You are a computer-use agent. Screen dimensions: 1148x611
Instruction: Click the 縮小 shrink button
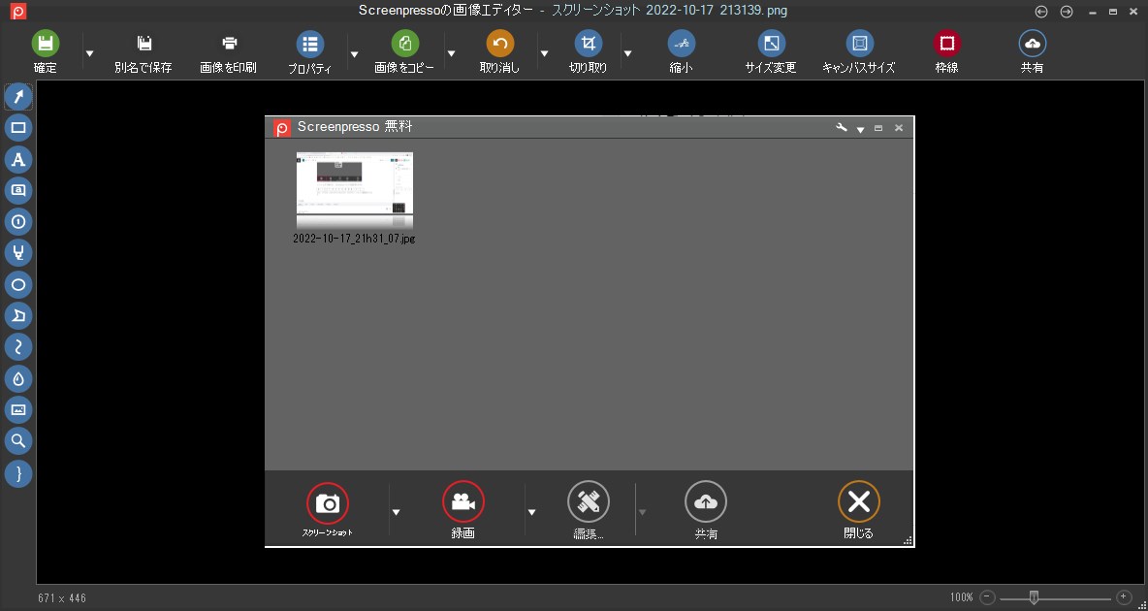tap(681, 51)
